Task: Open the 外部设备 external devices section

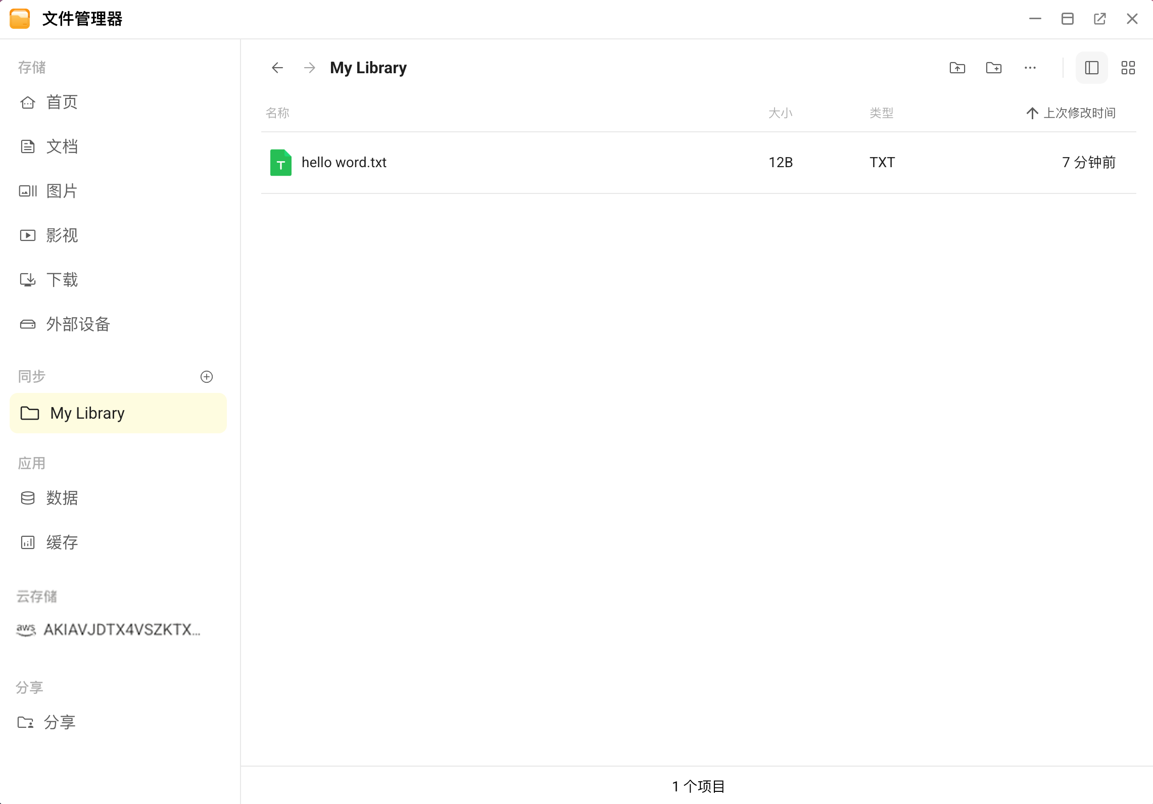Action: (78, 324)
